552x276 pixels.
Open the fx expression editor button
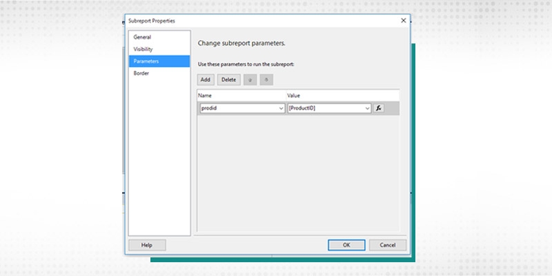377,108
